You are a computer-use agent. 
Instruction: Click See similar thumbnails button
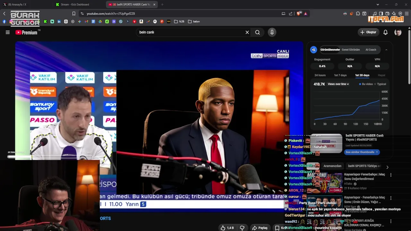coord(362,152)
